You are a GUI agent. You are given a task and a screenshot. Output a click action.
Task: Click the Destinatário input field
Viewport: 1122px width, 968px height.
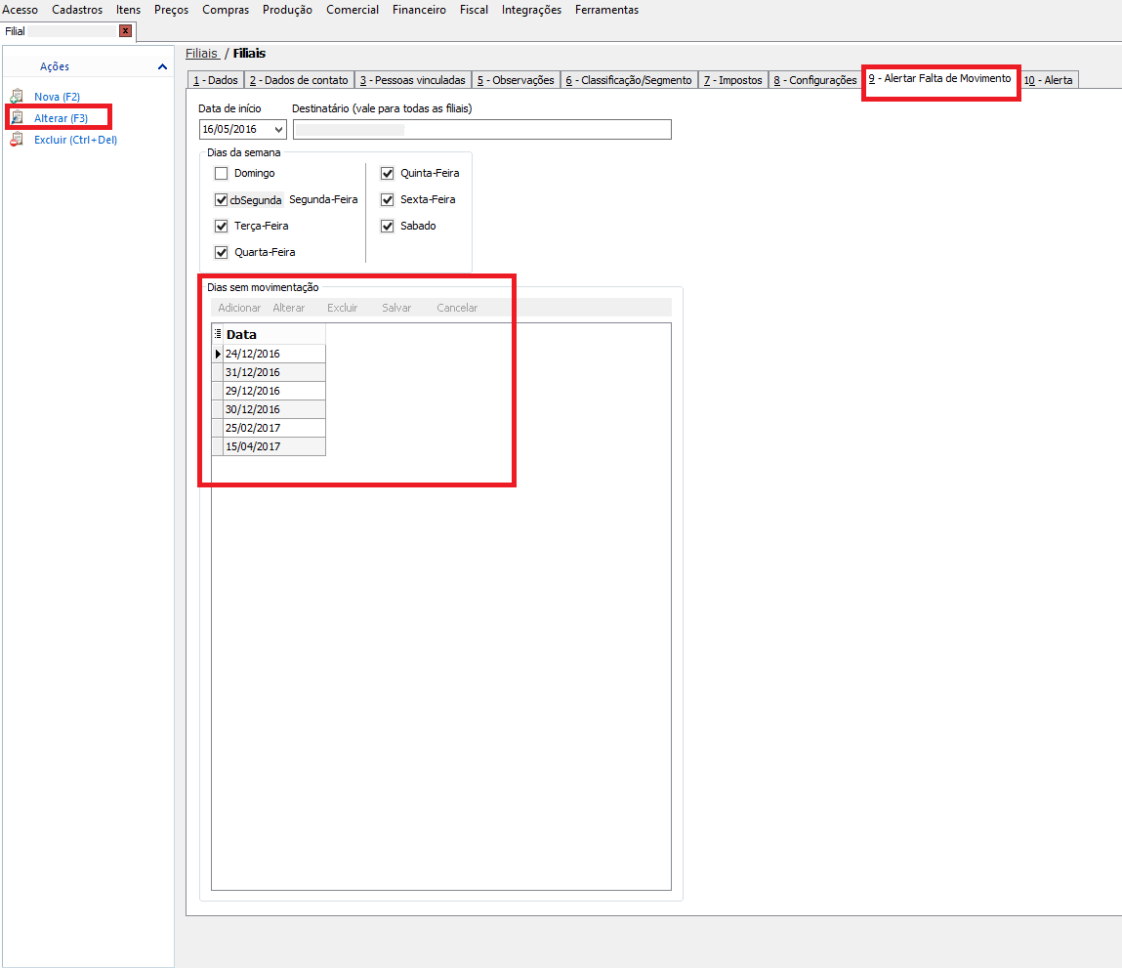[482, 130]
